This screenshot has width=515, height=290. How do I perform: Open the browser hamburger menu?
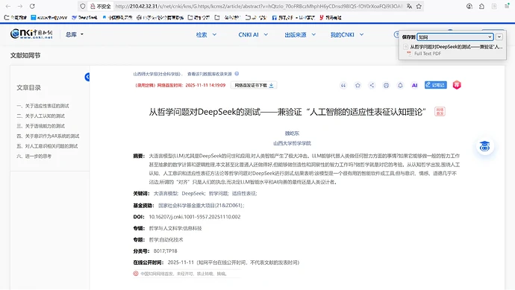507,6
